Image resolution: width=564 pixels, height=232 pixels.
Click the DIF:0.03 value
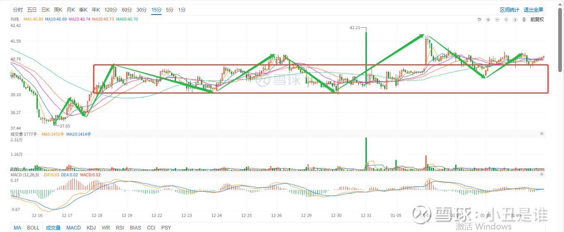pyautogui.click(x=51, y=175)
